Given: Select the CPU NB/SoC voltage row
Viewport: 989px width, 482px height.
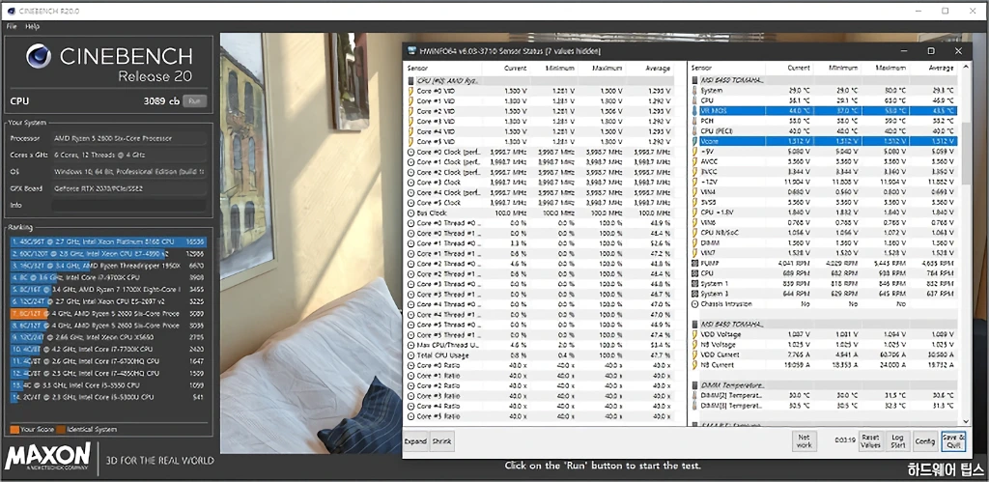Looking at the screenshot, I should click(x=823, y=232).
